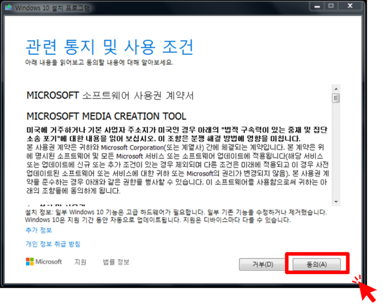Screen dimensions: 383x307
Task: Close the Windows 10 setup window
Action: tap(350, 6)
